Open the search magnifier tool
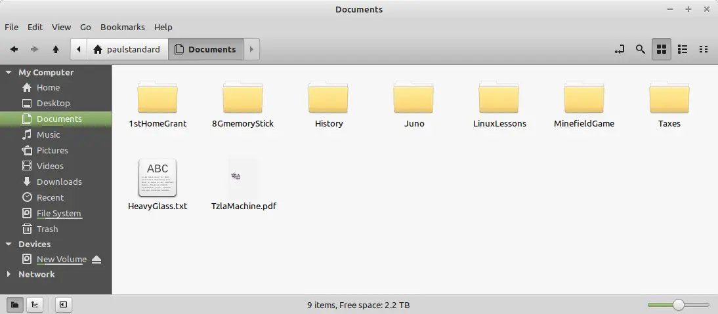 (x=640, y=49)
